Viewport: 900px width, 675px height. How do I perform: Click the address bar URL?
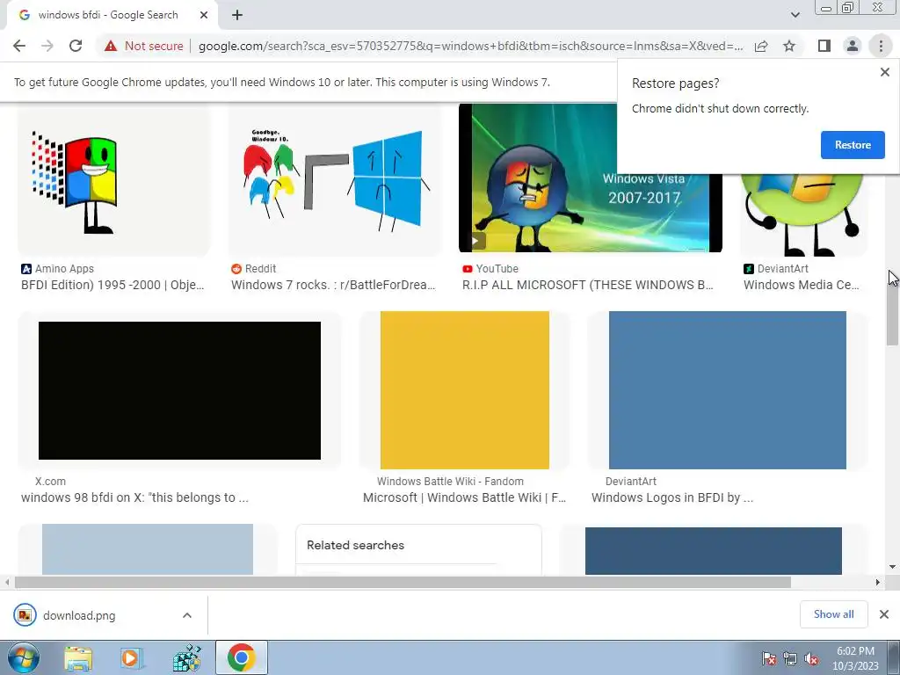coord(471,46)
